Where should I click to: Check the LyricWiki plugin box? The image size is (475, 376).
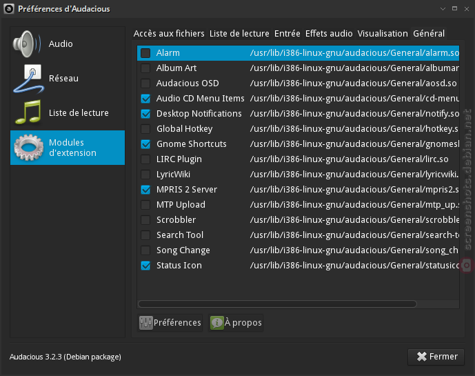click(x=145, y=175)
